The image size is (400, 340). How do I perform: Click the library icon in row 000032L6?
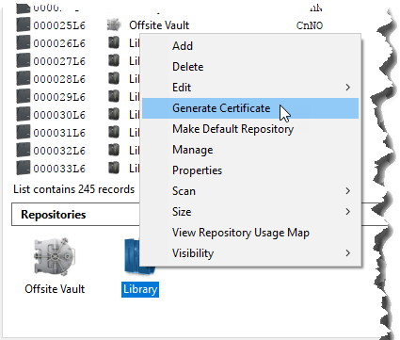pos(114,150)
